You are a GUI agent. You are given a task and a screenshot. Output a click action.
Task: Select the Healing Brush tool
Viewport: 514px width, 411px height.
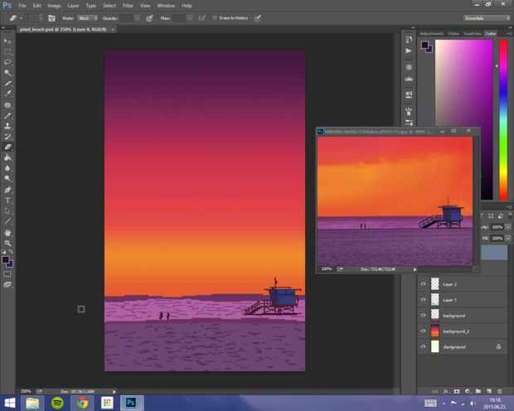point(7,105)
